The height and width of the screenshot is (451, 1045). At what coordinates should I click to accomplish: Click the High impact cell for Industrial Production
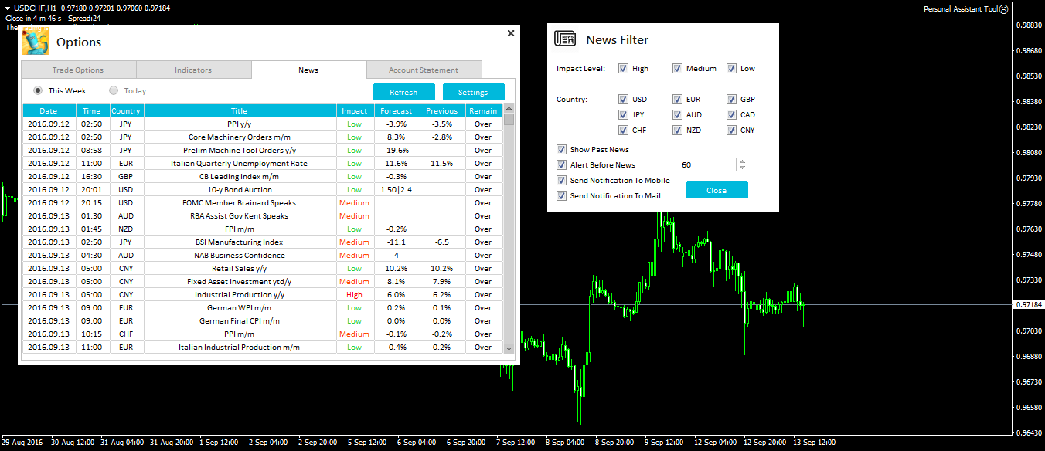pyautogui.click(x=355, y=294)
